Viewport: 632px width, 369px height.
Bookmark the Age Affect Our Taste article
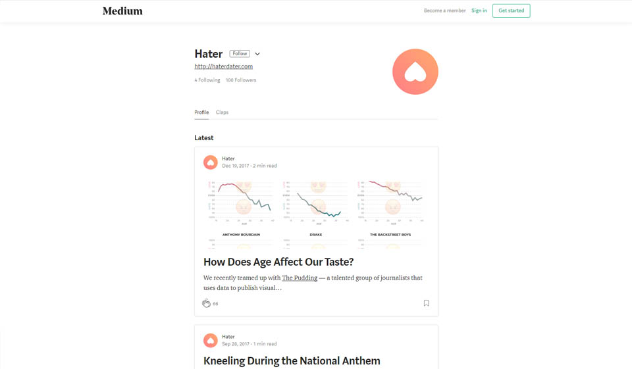coord(426,303)
